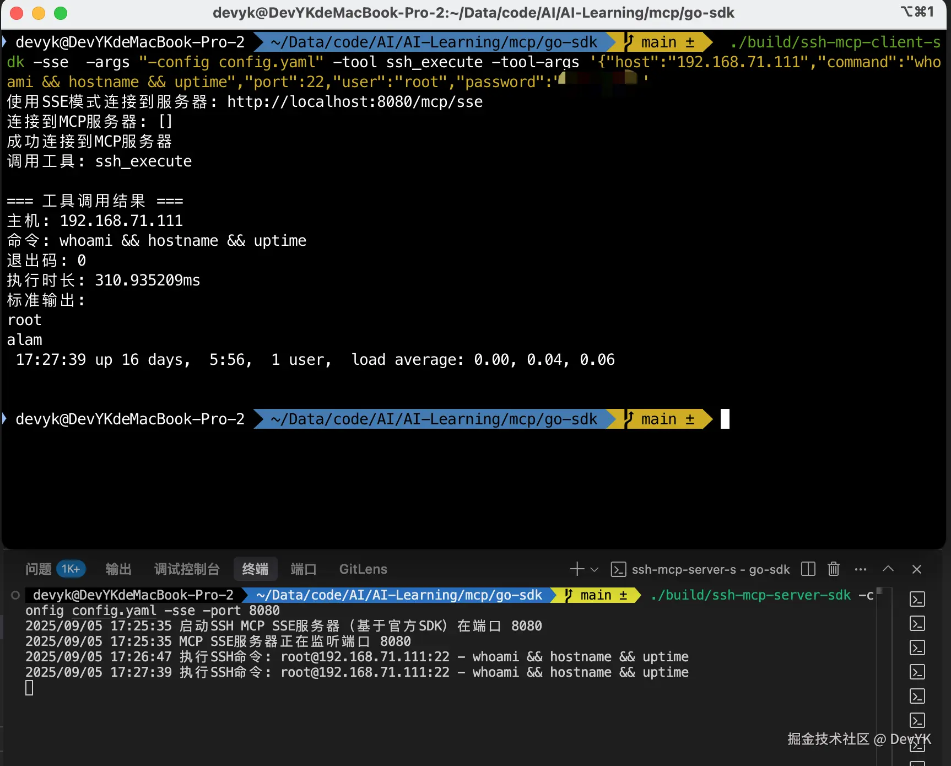The width and height of the screenshot is (951, 766).
Task: Click the green macOS zoom window button
Action: click(61, 13)
